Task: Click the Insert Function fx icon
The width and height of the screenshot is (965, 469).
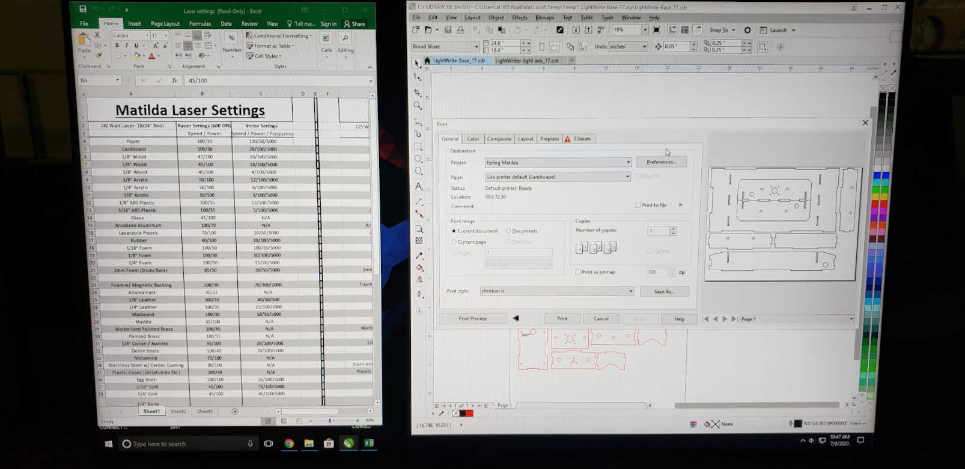Action: pyautogui.click(x=174, y=80)
